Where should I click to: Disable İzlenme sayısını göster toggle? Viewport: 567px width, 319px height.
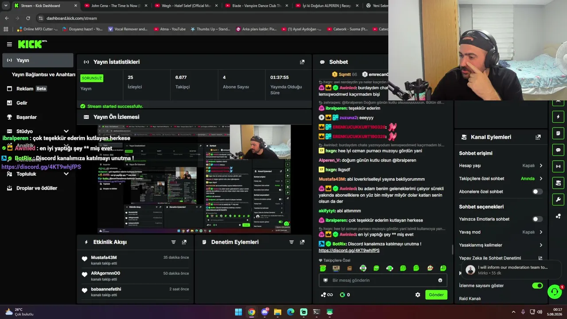(537, 286)
